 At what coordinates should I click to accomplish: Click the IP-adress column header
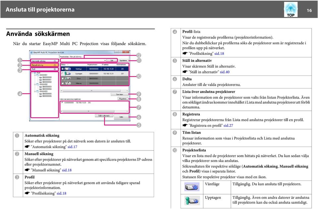[105, 64]
